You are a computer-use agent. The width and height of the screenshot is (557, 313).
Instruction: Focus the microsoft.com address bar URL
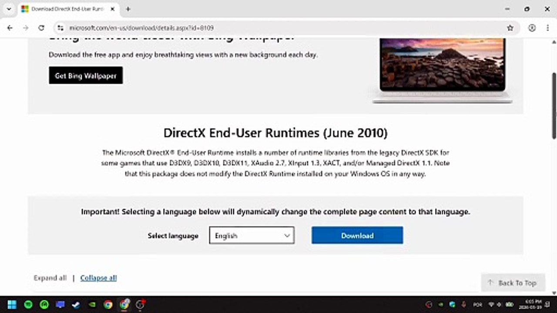(x=141, y=28)
